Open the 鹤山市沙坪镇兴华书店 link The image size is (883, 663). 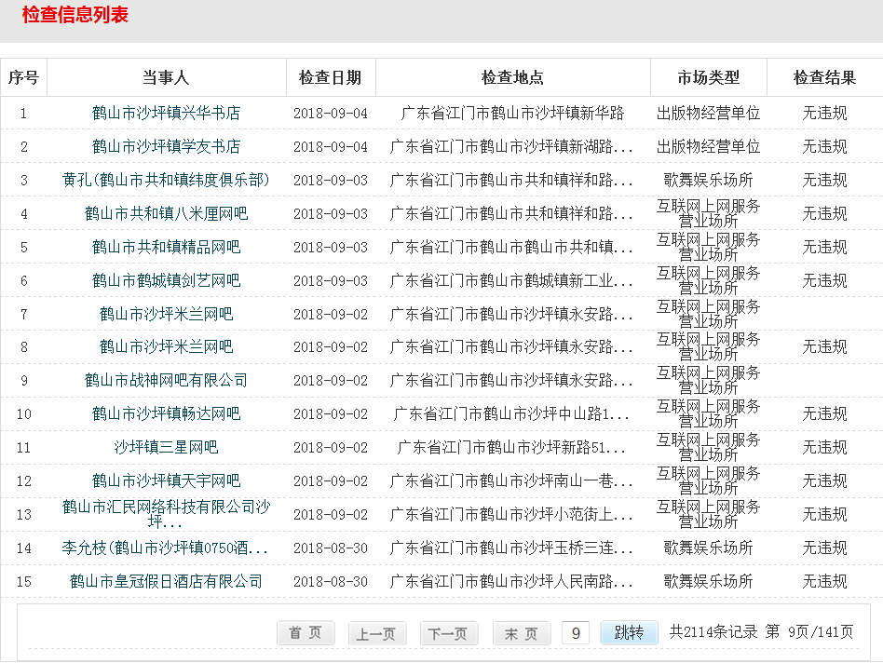pos(166,113)
